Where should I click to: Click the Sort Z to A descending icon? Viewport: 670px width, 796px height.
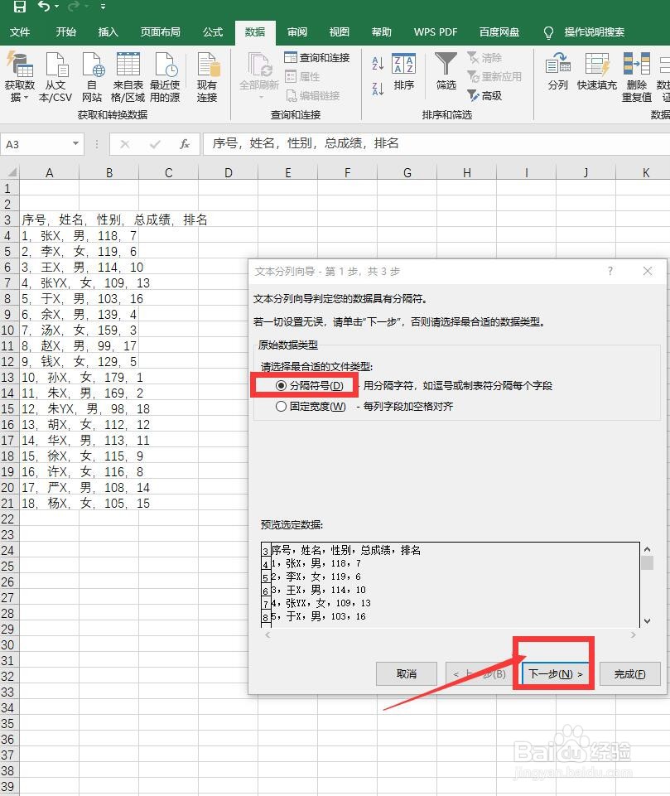(x=378, y=89)
